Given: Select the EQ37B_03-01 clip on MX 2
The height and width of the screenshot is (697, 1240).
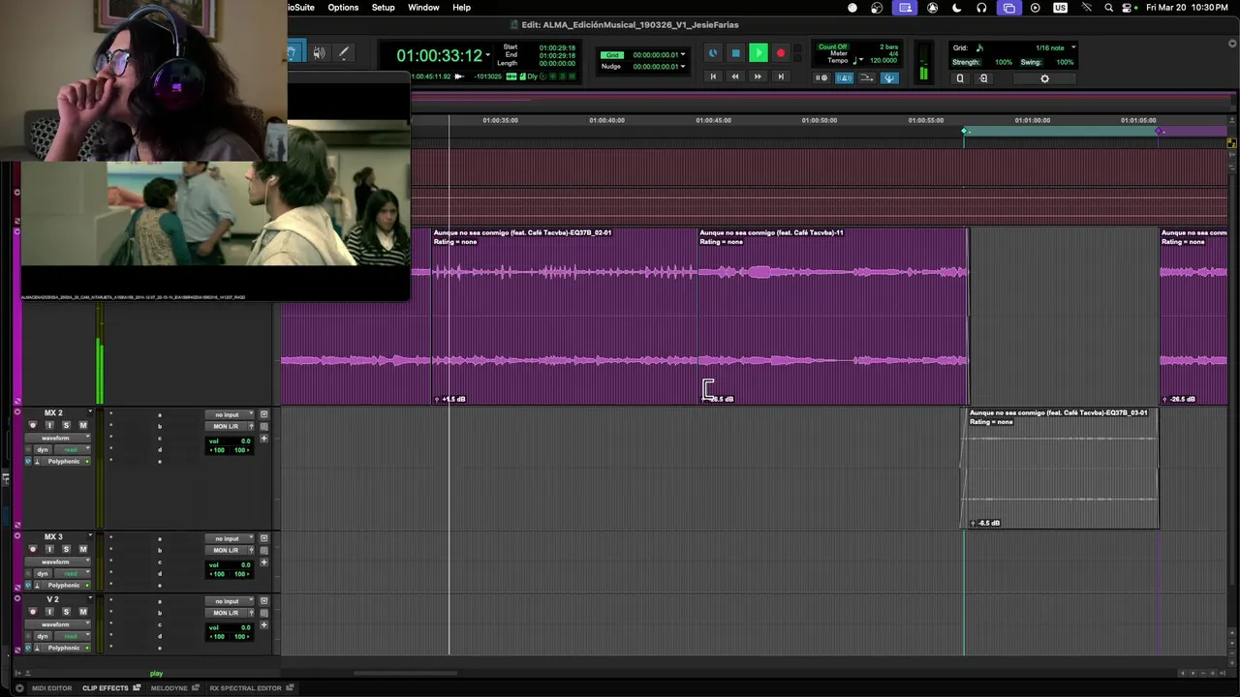Looking at the screenshot, I should point(1061,468).
